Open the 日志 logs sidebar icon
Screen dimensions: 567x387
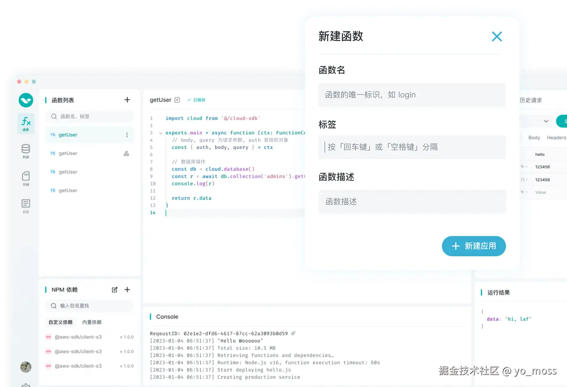point(26,206)
